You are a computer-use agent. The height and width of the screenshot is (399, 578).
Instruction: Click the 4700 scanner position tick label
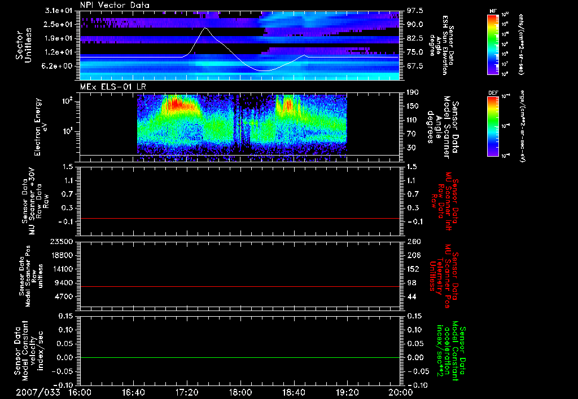64,296
